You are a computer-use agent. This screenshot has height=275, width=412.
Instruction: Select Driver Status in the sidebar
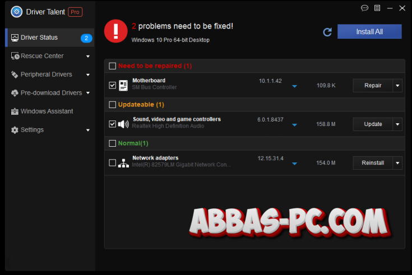pyautogui.click(x=39, y=38)
